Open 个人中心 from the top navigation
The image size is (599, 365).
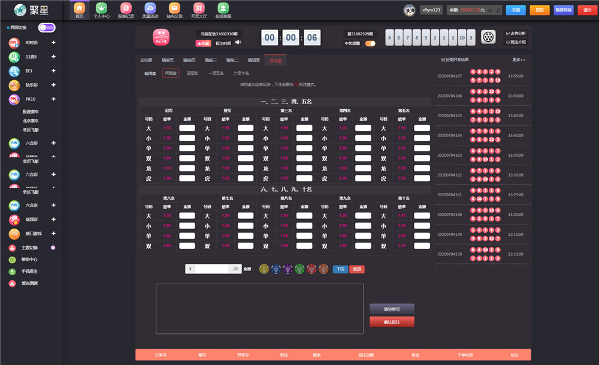[x=101, y=10]
